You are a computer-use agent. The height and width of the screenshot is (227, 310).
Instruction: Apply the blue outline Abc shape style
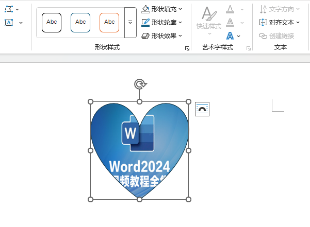80,23
